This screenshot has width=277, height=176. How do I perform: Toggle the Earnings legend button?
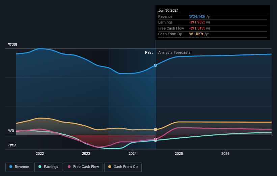[48, 167]
